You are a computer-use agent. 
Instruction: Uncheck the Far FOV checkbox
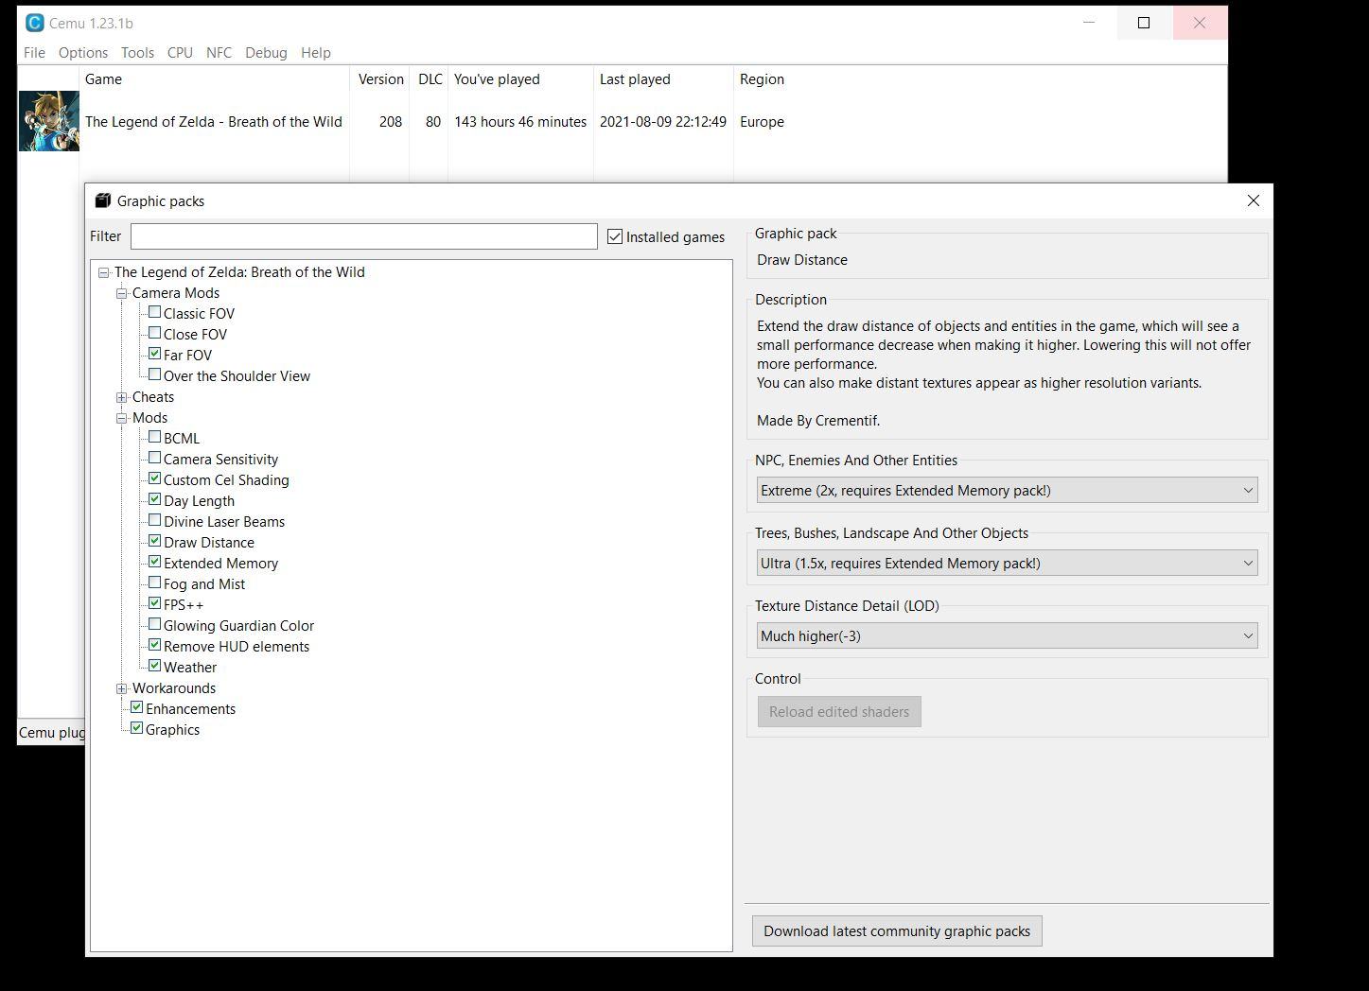click(154, 354)
